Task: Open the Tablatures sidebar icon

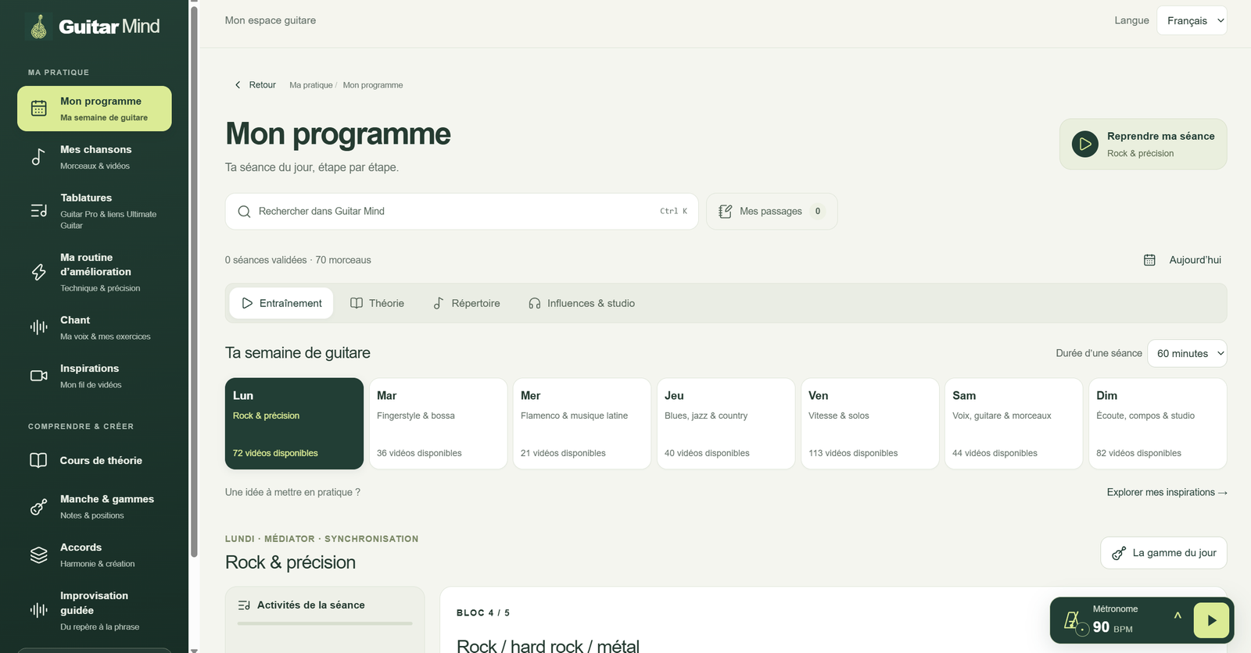Action: click(38, 211)
